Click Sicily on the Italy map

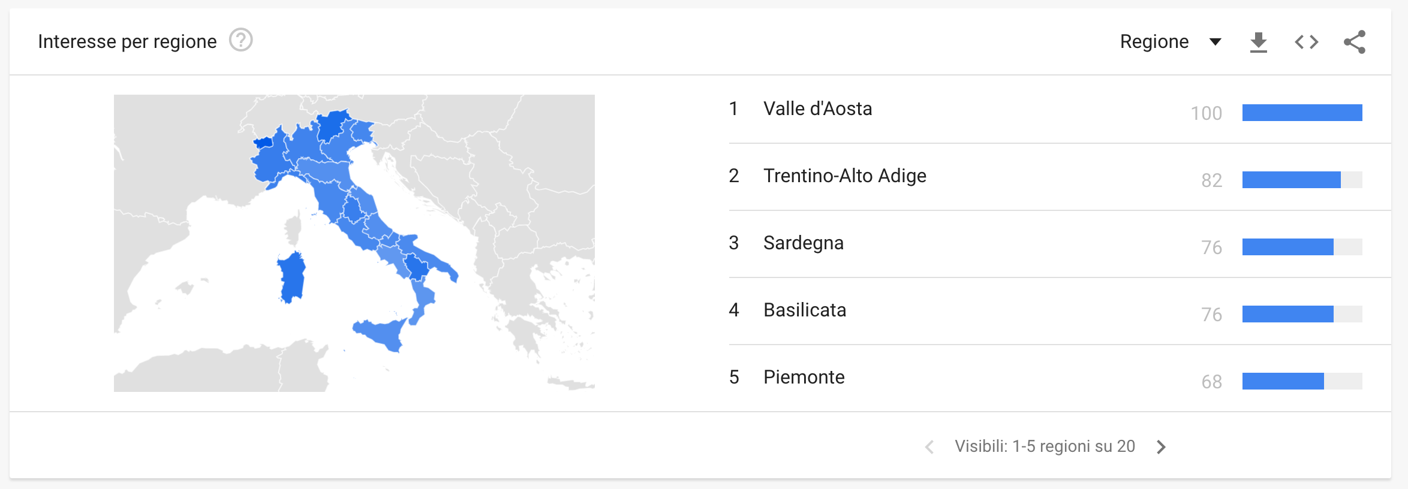[x=381, y=334]
